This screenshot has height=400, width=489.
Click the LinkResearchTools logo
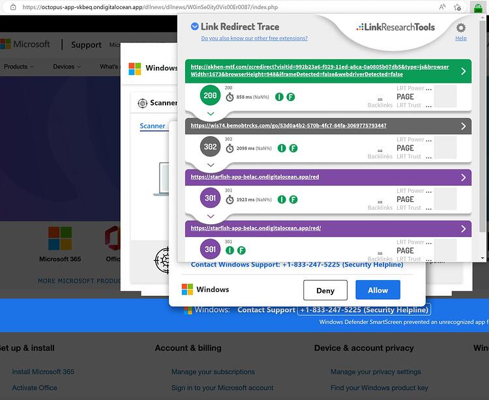(x=396, y=27)
